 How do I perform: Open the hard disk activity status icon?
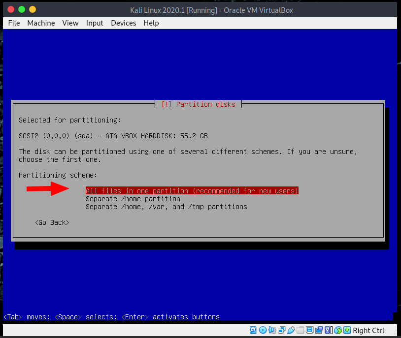pyautogui.click(x=253, y=330)
